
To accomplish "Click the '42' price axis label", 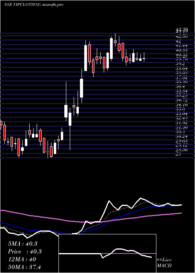I will point(178,41).
